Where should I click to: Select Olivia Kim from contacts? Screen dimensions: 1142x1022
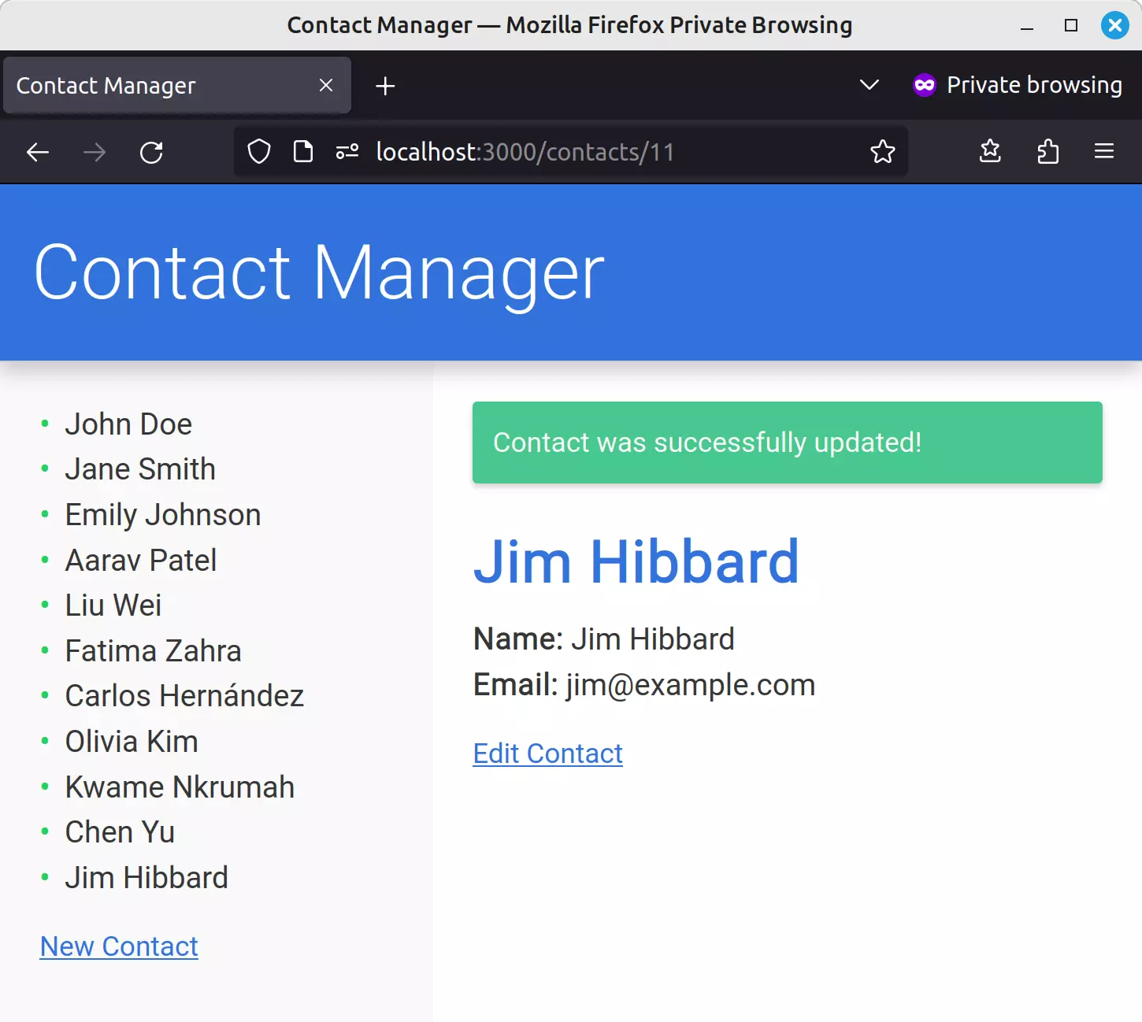(132, 742)
